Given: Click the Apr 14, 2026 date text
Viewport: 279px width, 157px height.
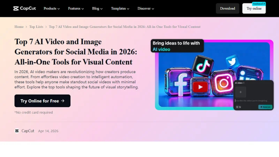Looking at the screenshot, I should [x=48, y=131].
